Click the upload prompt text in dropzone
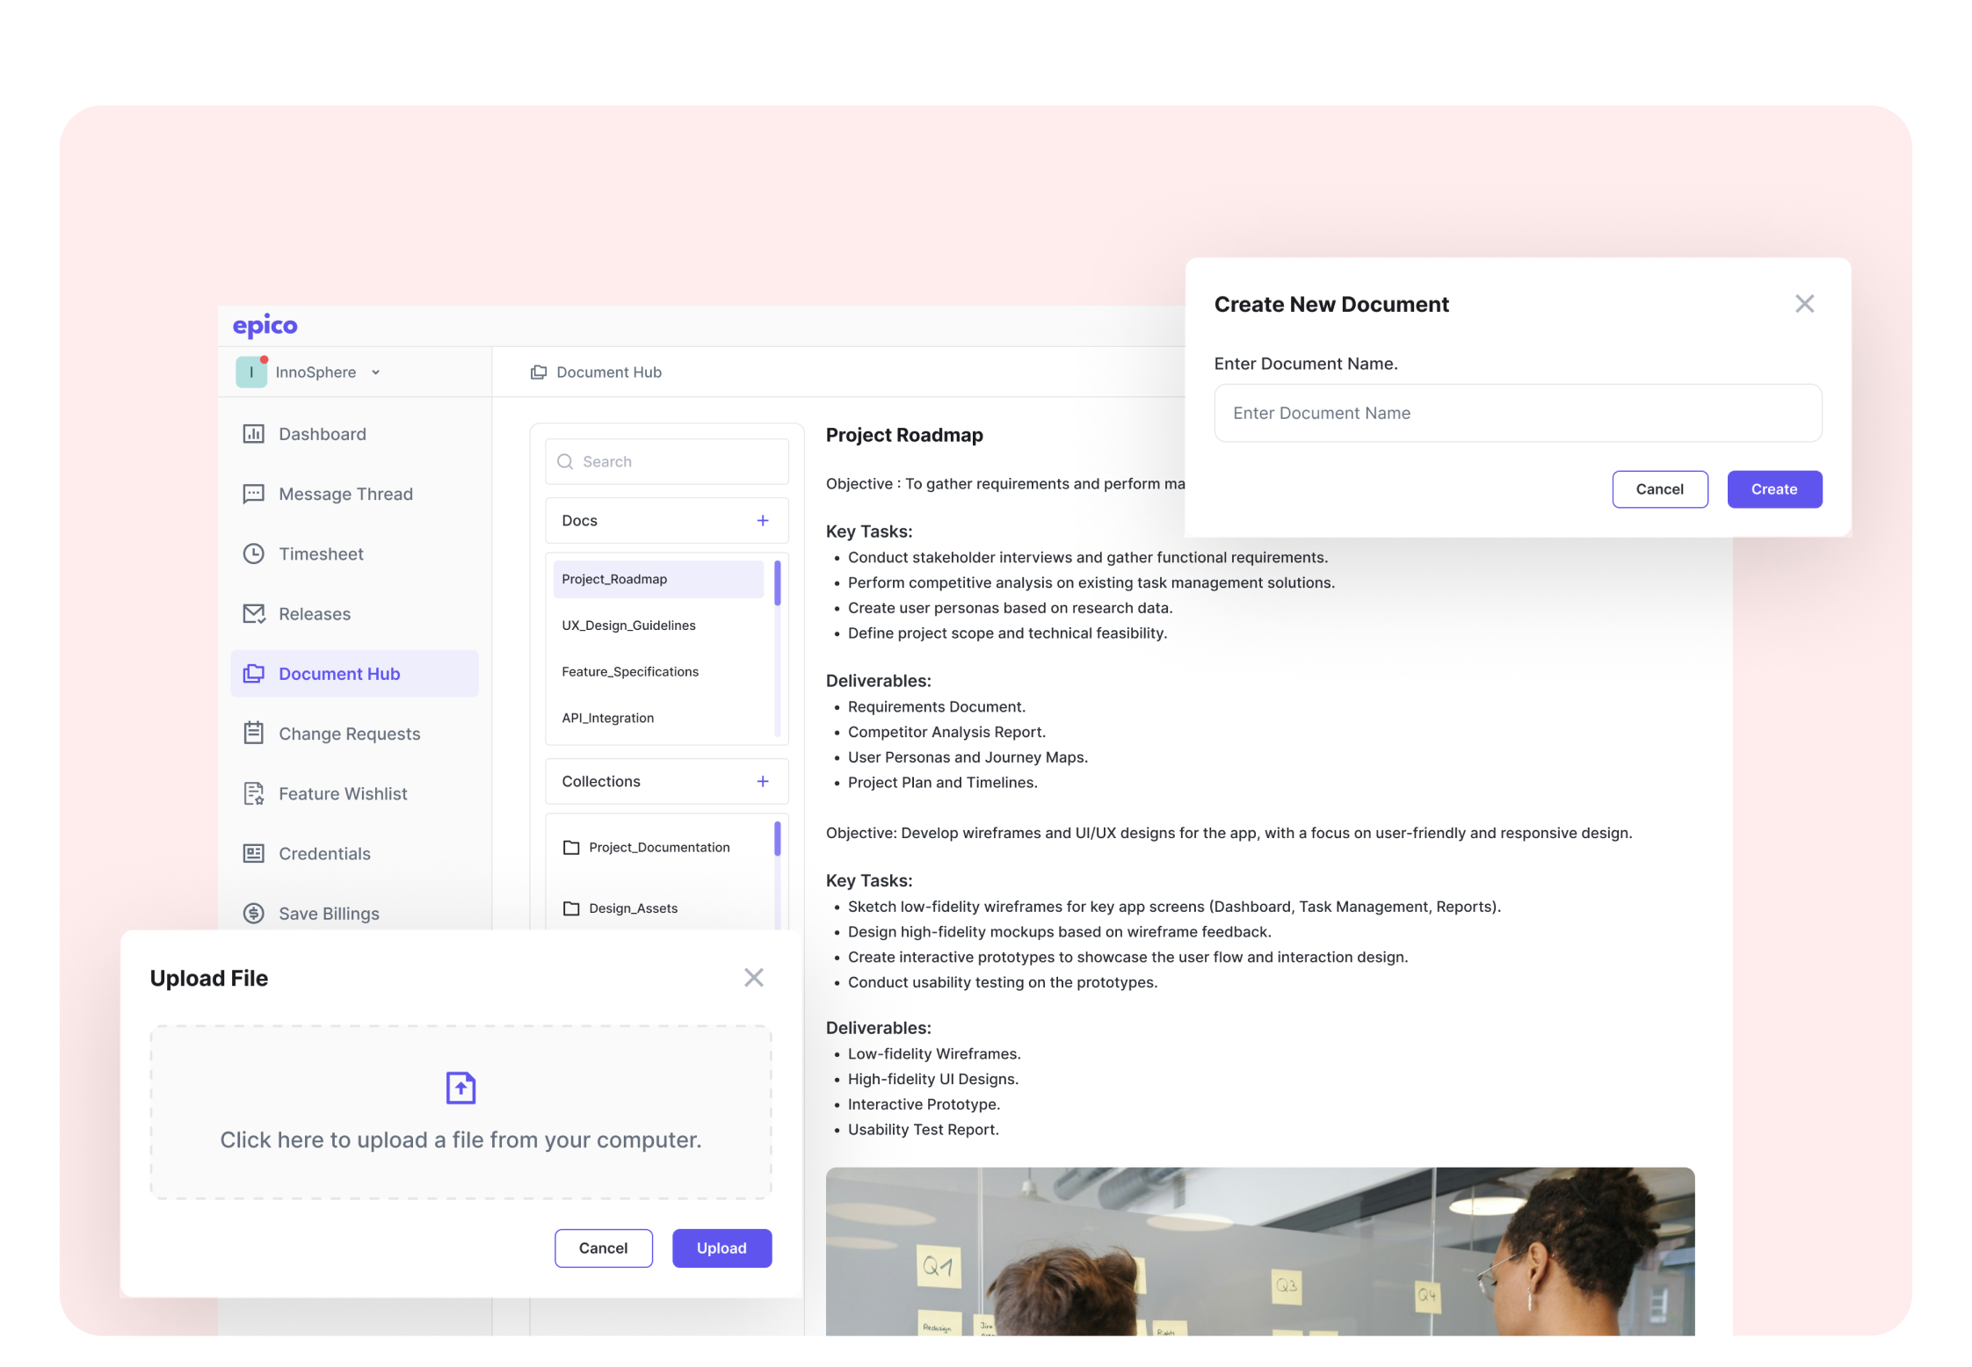The image size is (1972, 1367). 460,1139
